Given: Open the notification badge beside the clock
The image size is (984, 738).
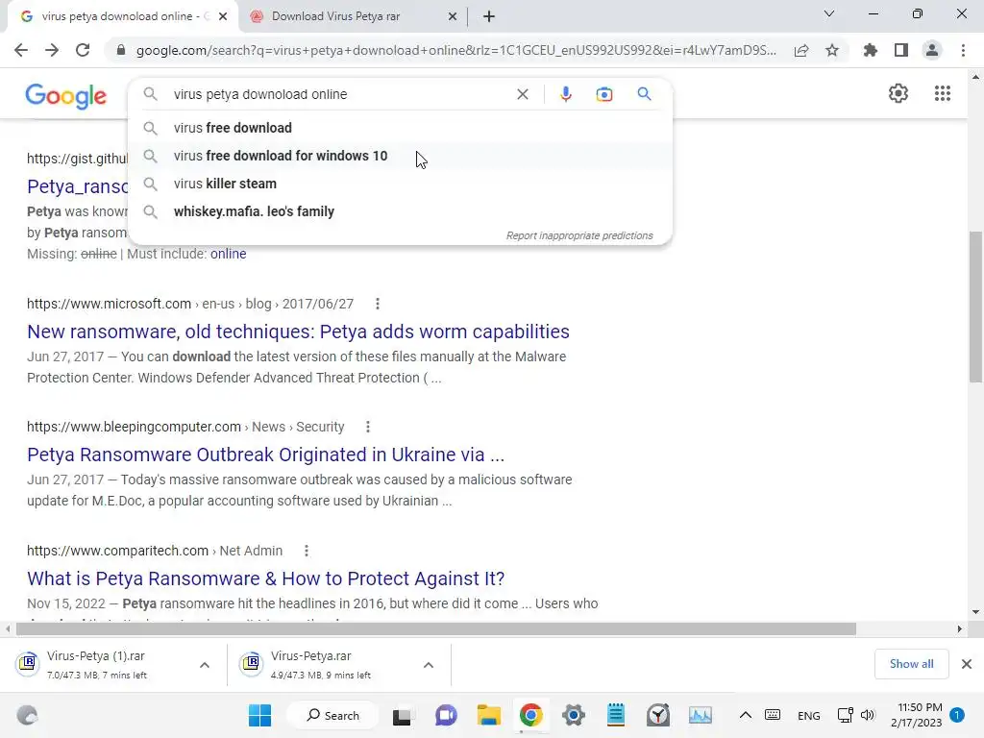Looking at the screenshot, I should [957, 715].
